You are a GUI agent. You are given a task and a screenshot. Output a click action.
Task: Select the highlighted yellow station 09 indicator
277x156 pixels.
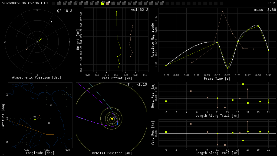pos(102,3)
